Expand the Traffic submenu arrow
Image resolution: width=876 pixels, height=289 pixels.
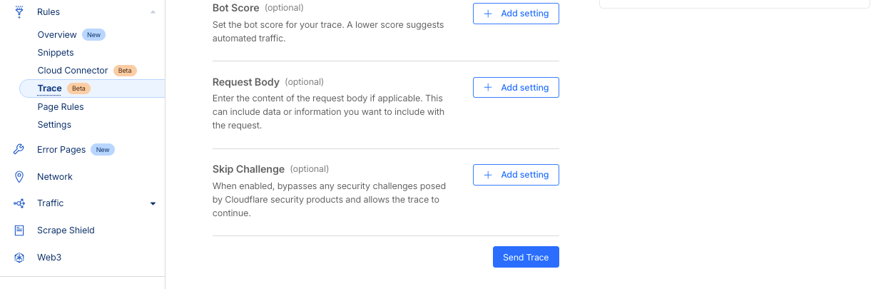pyautogui.click(x=153, y=204)
